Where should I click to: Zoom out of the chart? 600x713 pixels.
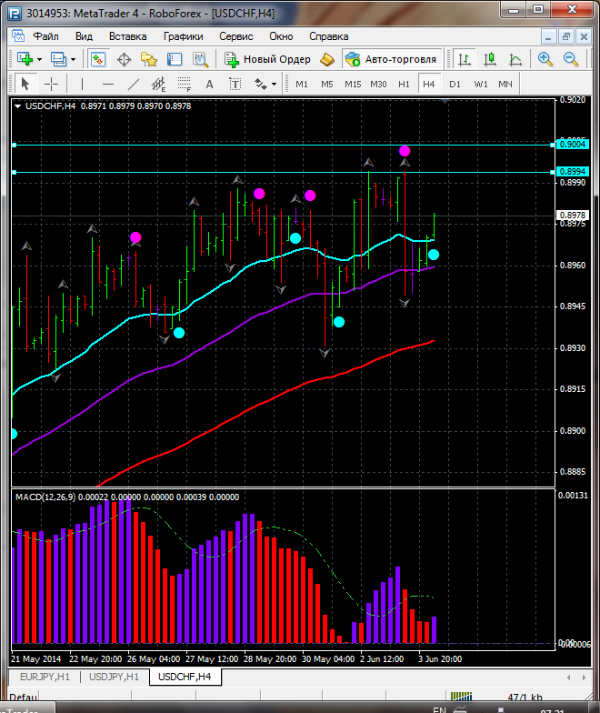(571, 59)
